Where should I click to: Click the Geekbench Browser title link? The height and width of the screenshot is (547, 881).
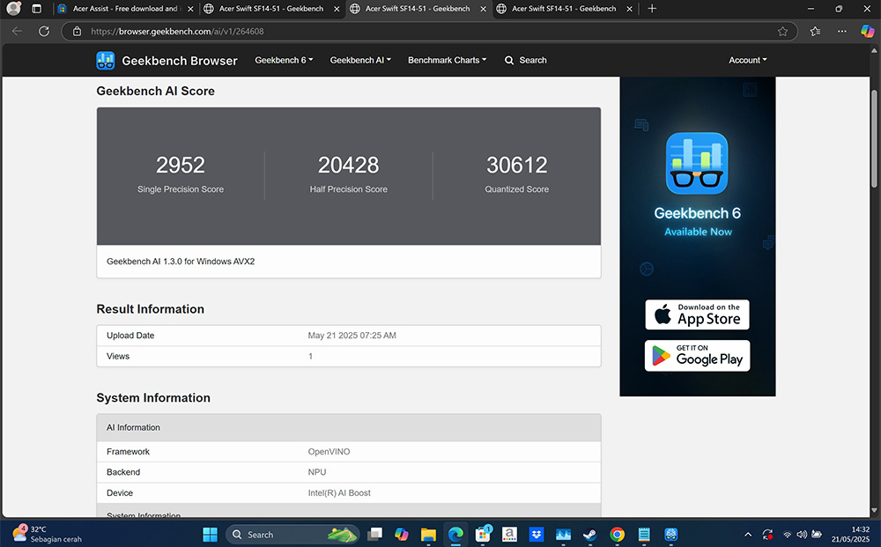(179, 61)
